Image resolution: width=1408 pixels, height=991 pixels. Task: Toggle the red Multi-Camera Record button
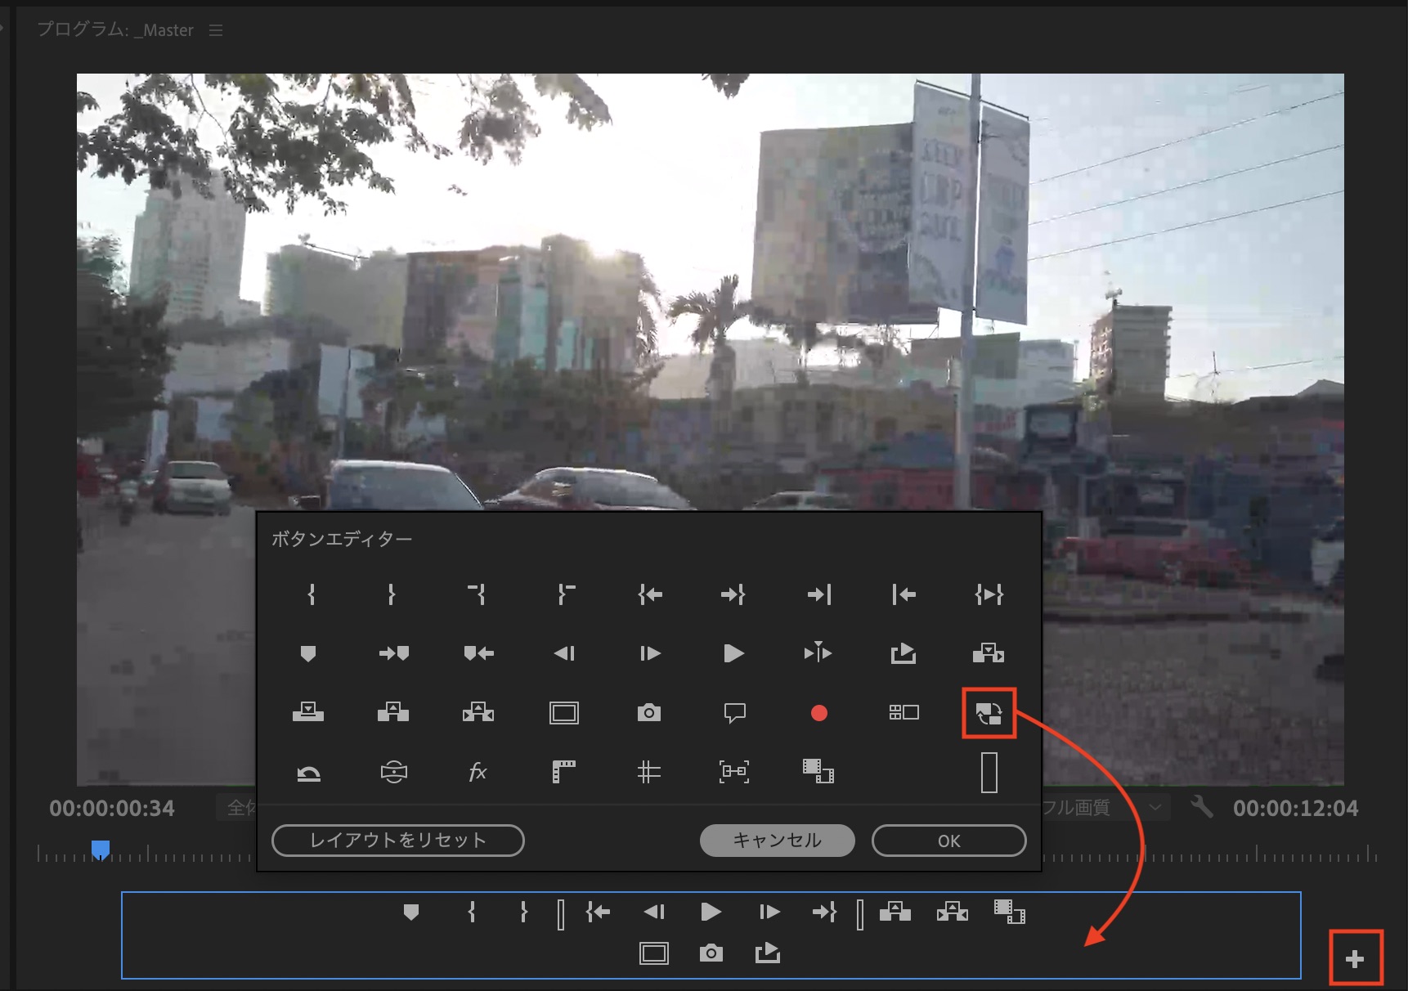click(818, 713)
